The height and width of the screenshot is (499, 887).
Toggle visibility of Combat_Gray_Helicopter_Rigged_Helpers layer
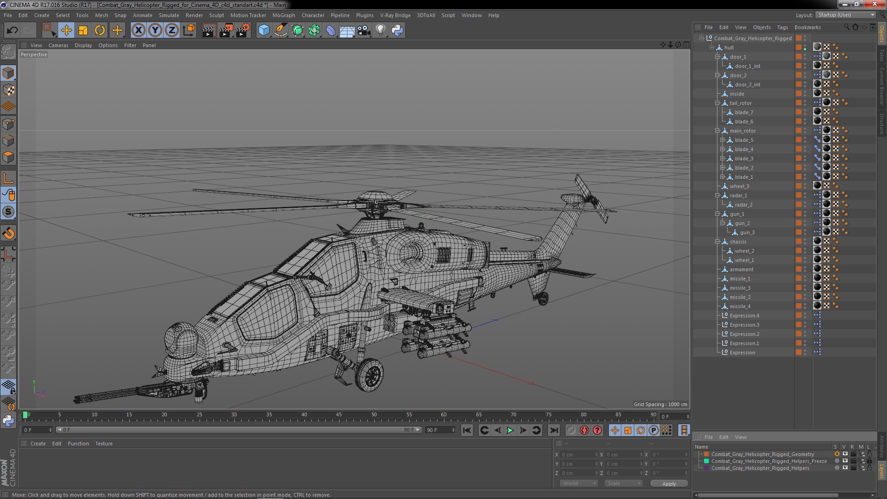coord(845,468)
